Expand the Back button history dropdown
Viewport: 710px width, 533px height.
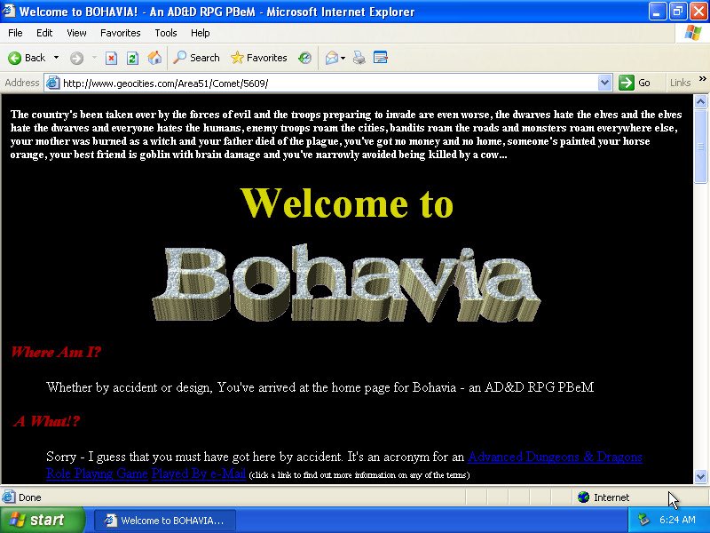56,58
